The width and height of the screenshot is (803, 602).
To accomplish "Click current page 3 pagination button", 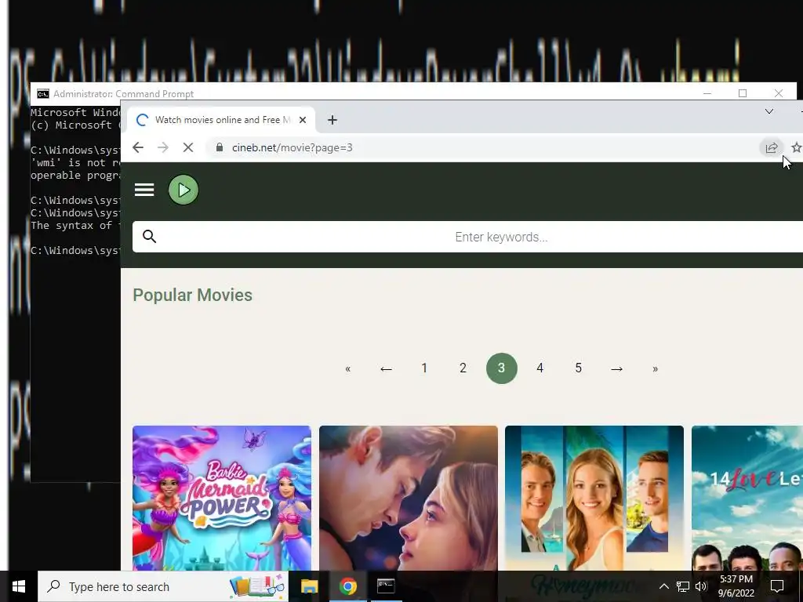I will 501,368.
